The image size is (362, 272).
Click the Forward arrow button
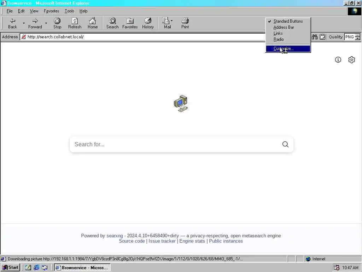(x=35, y=23)
